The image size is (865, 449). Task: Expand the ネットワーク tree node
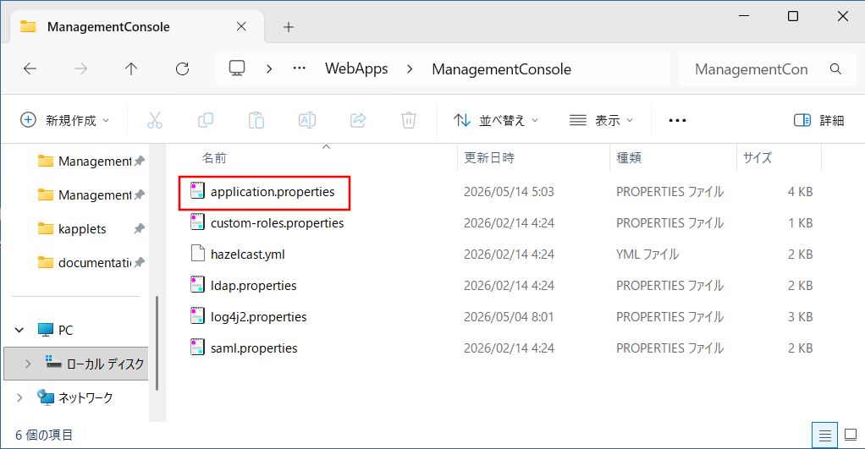click(x=19, y=397)
